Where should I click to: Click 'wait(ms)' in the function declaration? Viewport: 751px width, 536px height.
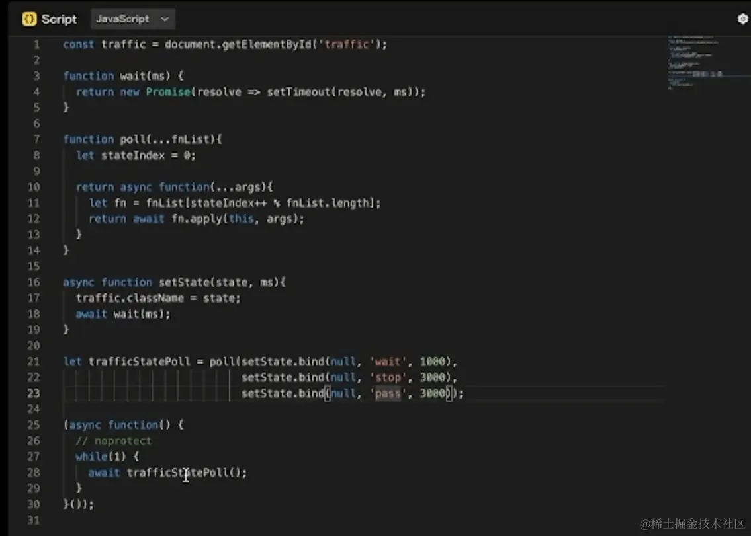(x=145, y=76)
